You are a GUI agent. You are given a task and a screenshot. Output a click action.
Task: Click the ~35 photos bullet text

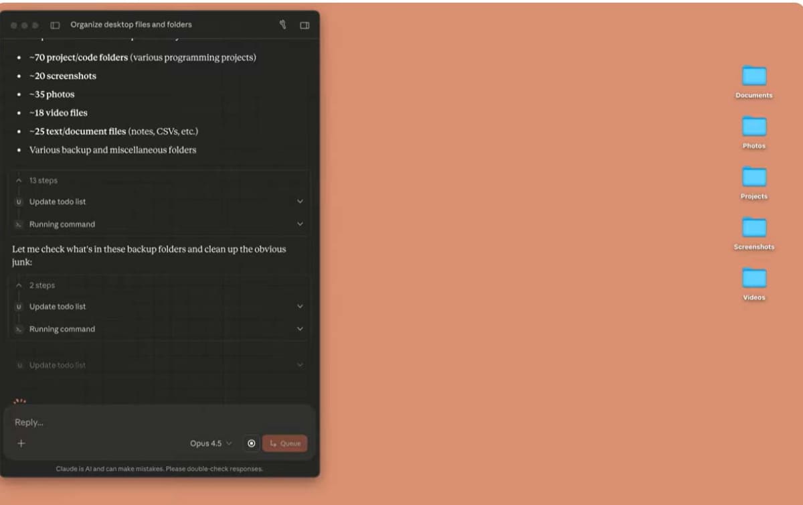[52, 94]
